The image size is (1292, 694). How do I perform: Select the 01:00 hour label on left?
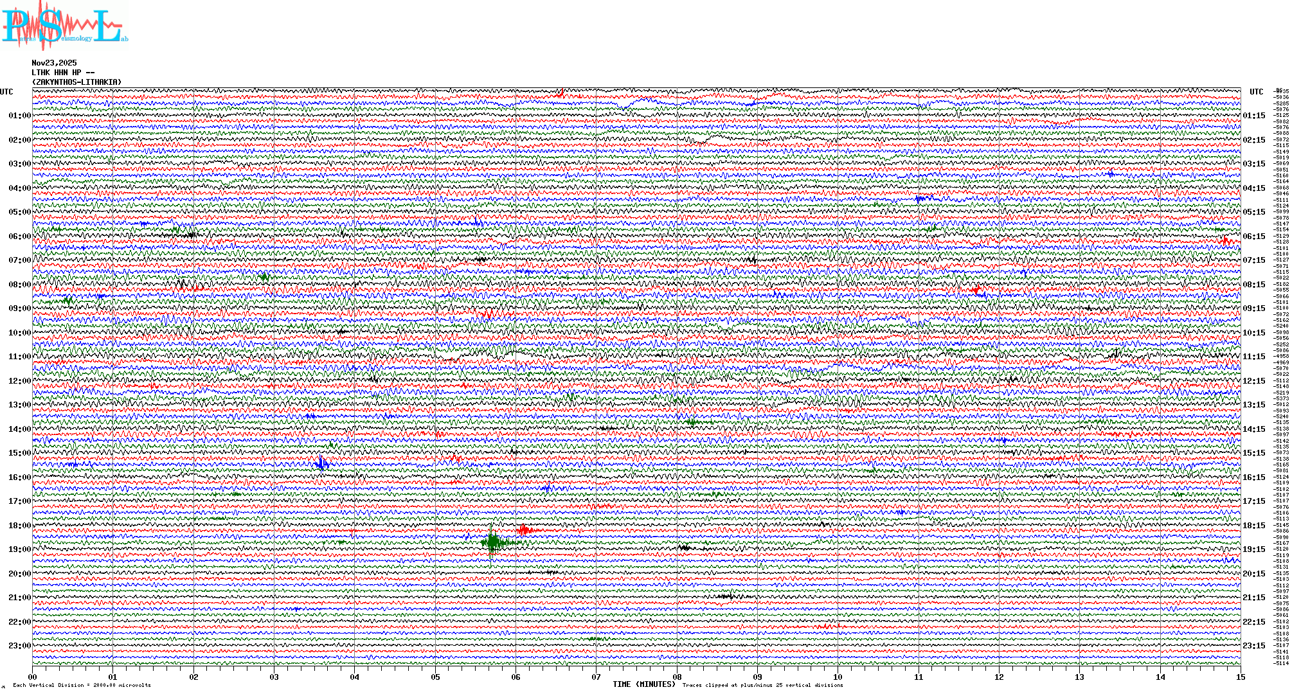(x=19, y=116)
